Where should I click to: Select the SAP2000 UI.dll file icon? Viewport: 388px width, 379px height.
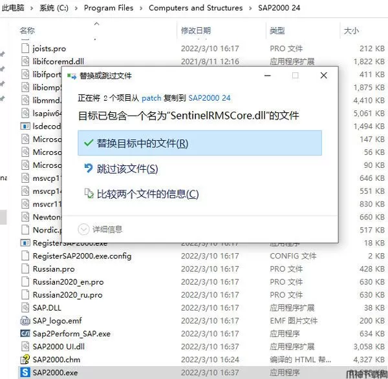click(25, 346)
